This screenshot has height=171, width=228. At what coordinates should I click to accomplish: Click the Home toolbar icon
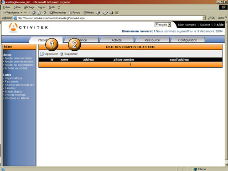point(44,13)
